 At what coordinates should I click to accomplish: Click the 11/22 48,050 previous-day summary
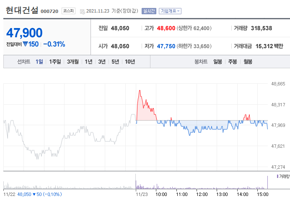tap(33, 194)
